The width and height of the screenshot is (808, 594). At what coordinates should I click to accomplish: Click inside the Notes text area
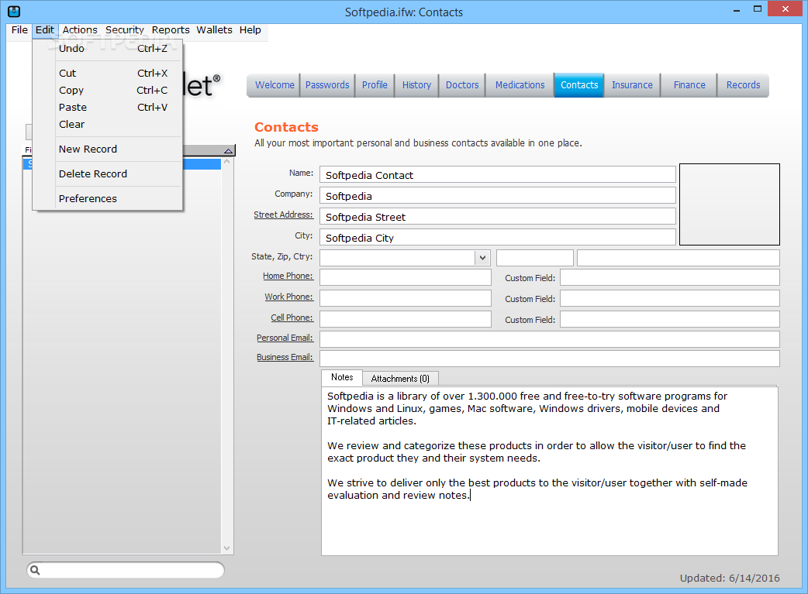coord(549,471)
